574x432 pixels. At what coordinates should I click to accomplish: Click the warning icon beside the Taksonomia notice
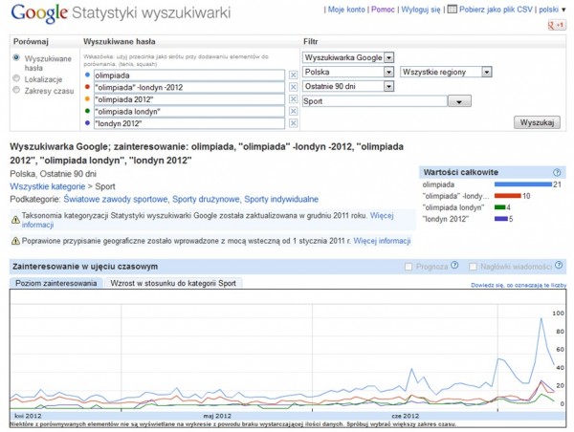pyautogui.click(x=14, y=219)
